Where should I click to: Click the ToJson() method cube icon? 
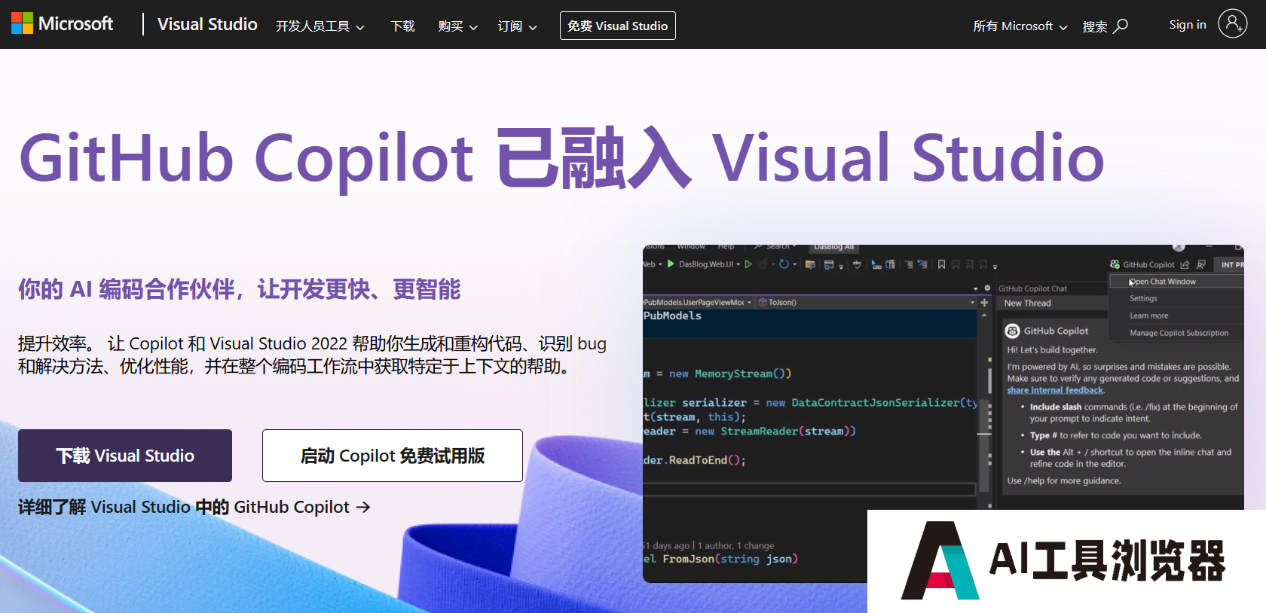(x=763, y=302)
